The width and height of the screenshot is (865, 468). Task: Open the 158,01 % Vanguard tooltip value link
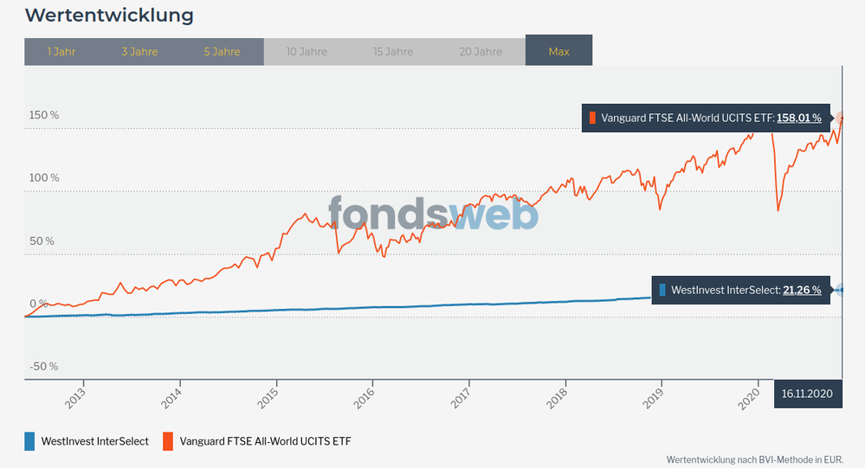798,118
